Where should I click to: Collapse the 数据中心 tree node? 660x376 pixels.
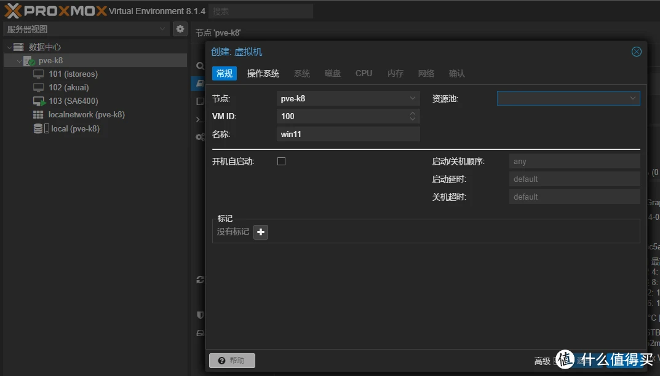click(x=9, y=47)
